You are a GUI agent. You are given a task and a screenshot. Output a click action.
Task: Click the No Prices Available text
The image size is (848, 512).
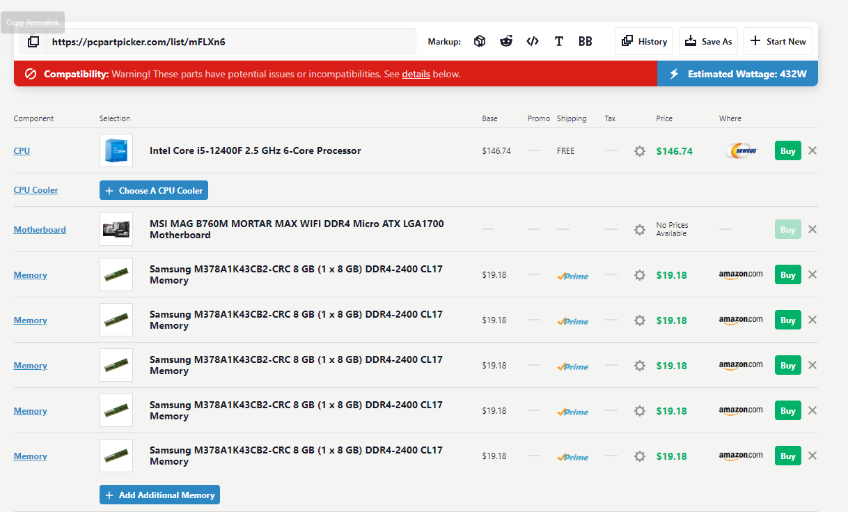[671, 229]
